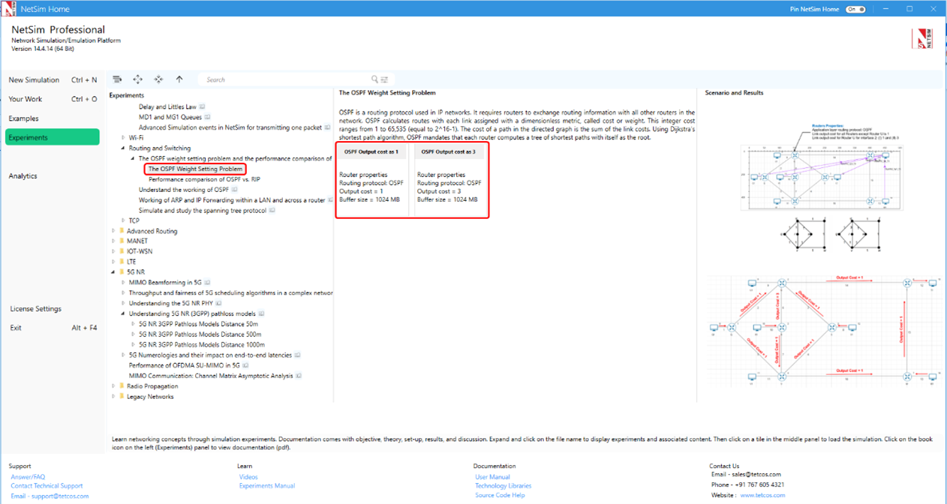Image resolution: width=947 pixels, height=504 pixels.
Task: Open book icon beside MD1 and MG1 Queues
Action: point(207,117)
